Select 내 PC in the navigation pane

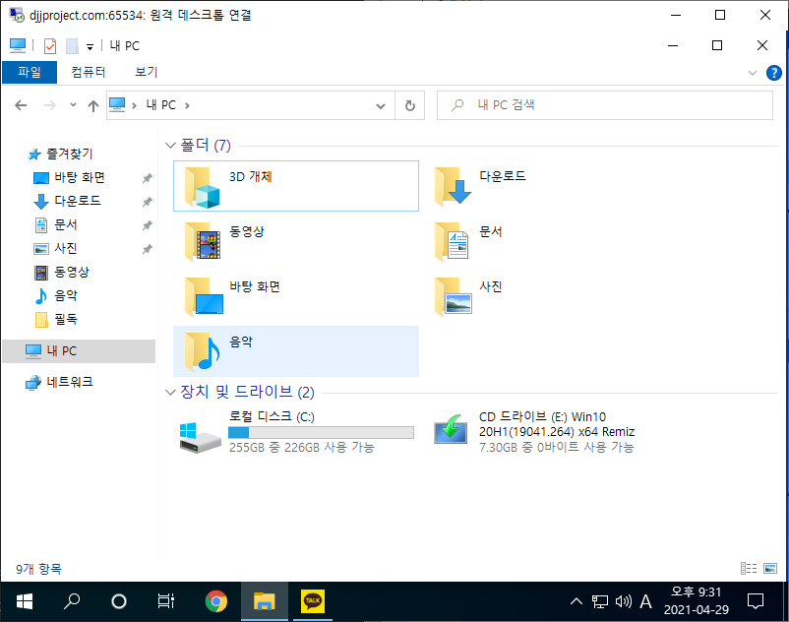click(x=79, y=351)
